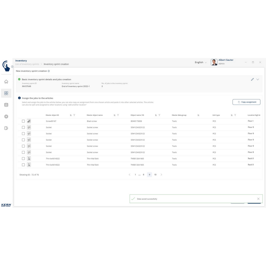Open List of inventory sprints breadcrumb
Screen dimensions: 266x266
pyautogui.click(x=27, y=64)
